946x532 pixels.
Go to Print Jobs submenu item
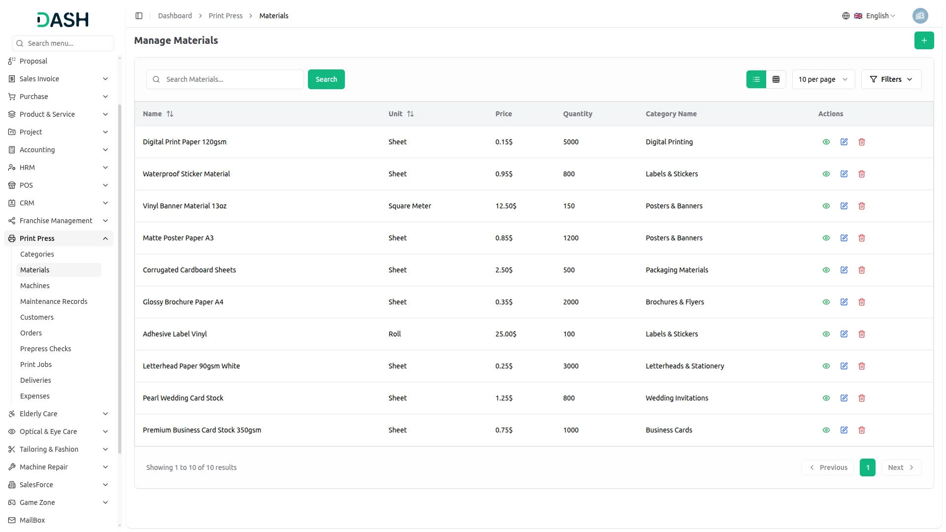(36, 365)
